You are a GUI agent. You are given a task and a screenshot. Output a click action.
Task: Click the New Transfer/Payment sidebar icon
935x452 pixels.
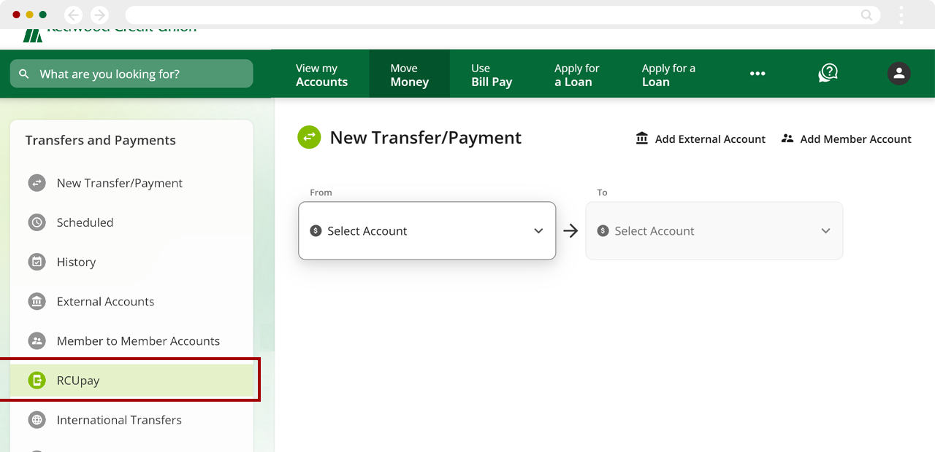tap(37, 183)
